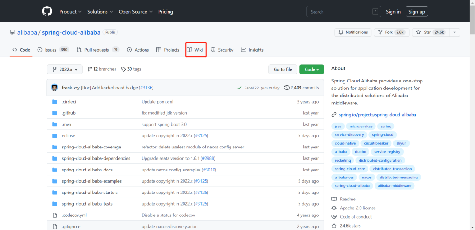Click the Notifications bell icon

point(341,32)
